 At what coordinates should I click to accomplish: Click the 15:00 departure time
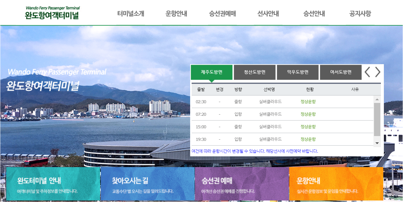201,127
